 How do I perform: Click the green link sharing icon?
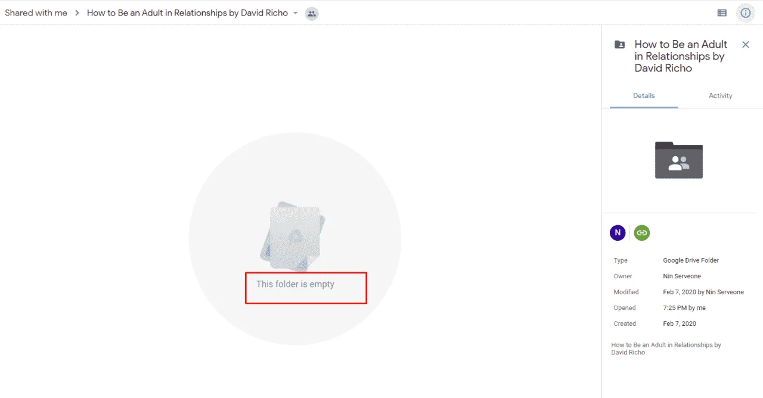[641, 233]
